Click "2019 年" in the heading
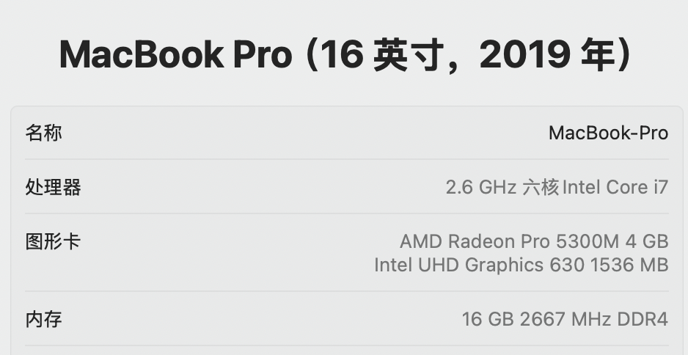Image resolution: width=688 pixels, height=355 pixels. pos(543,55)
